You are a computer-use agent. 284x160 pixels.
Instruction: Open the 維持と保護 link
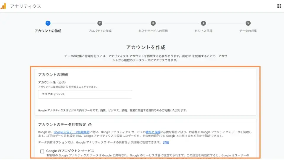click(x=153, y=132)
